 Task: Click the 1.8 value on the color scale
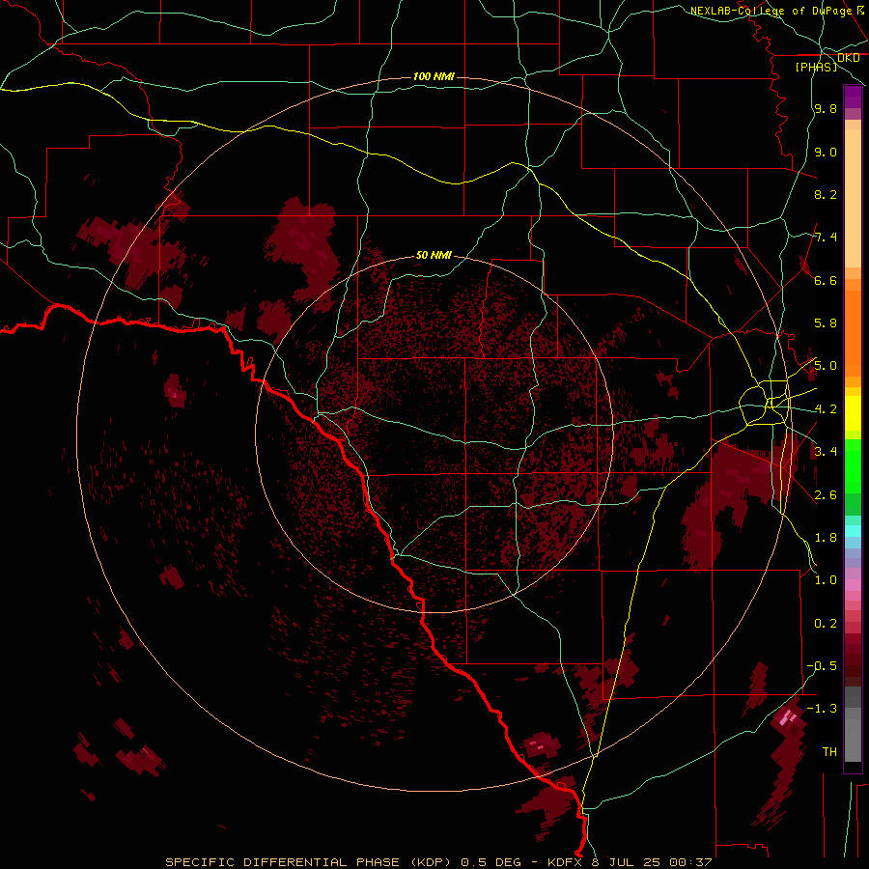coord(826,538)
